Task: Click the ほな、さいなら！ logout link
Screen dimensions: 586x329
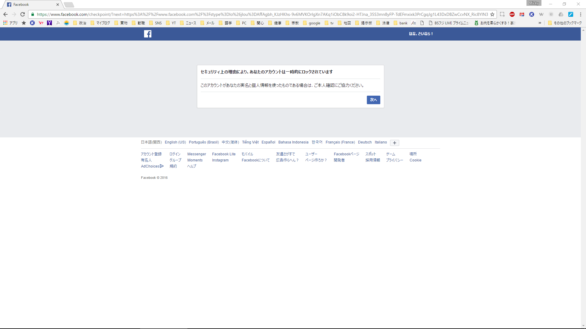Action: click(421, 34)
